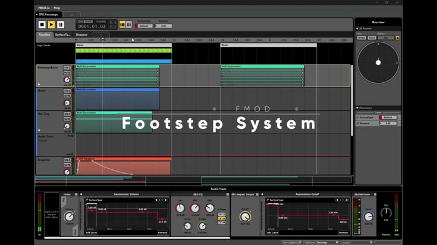
Task: Collapse the Wet Clay track disclosure arrow
Action: pyautogui.click(x=39, y=130)
